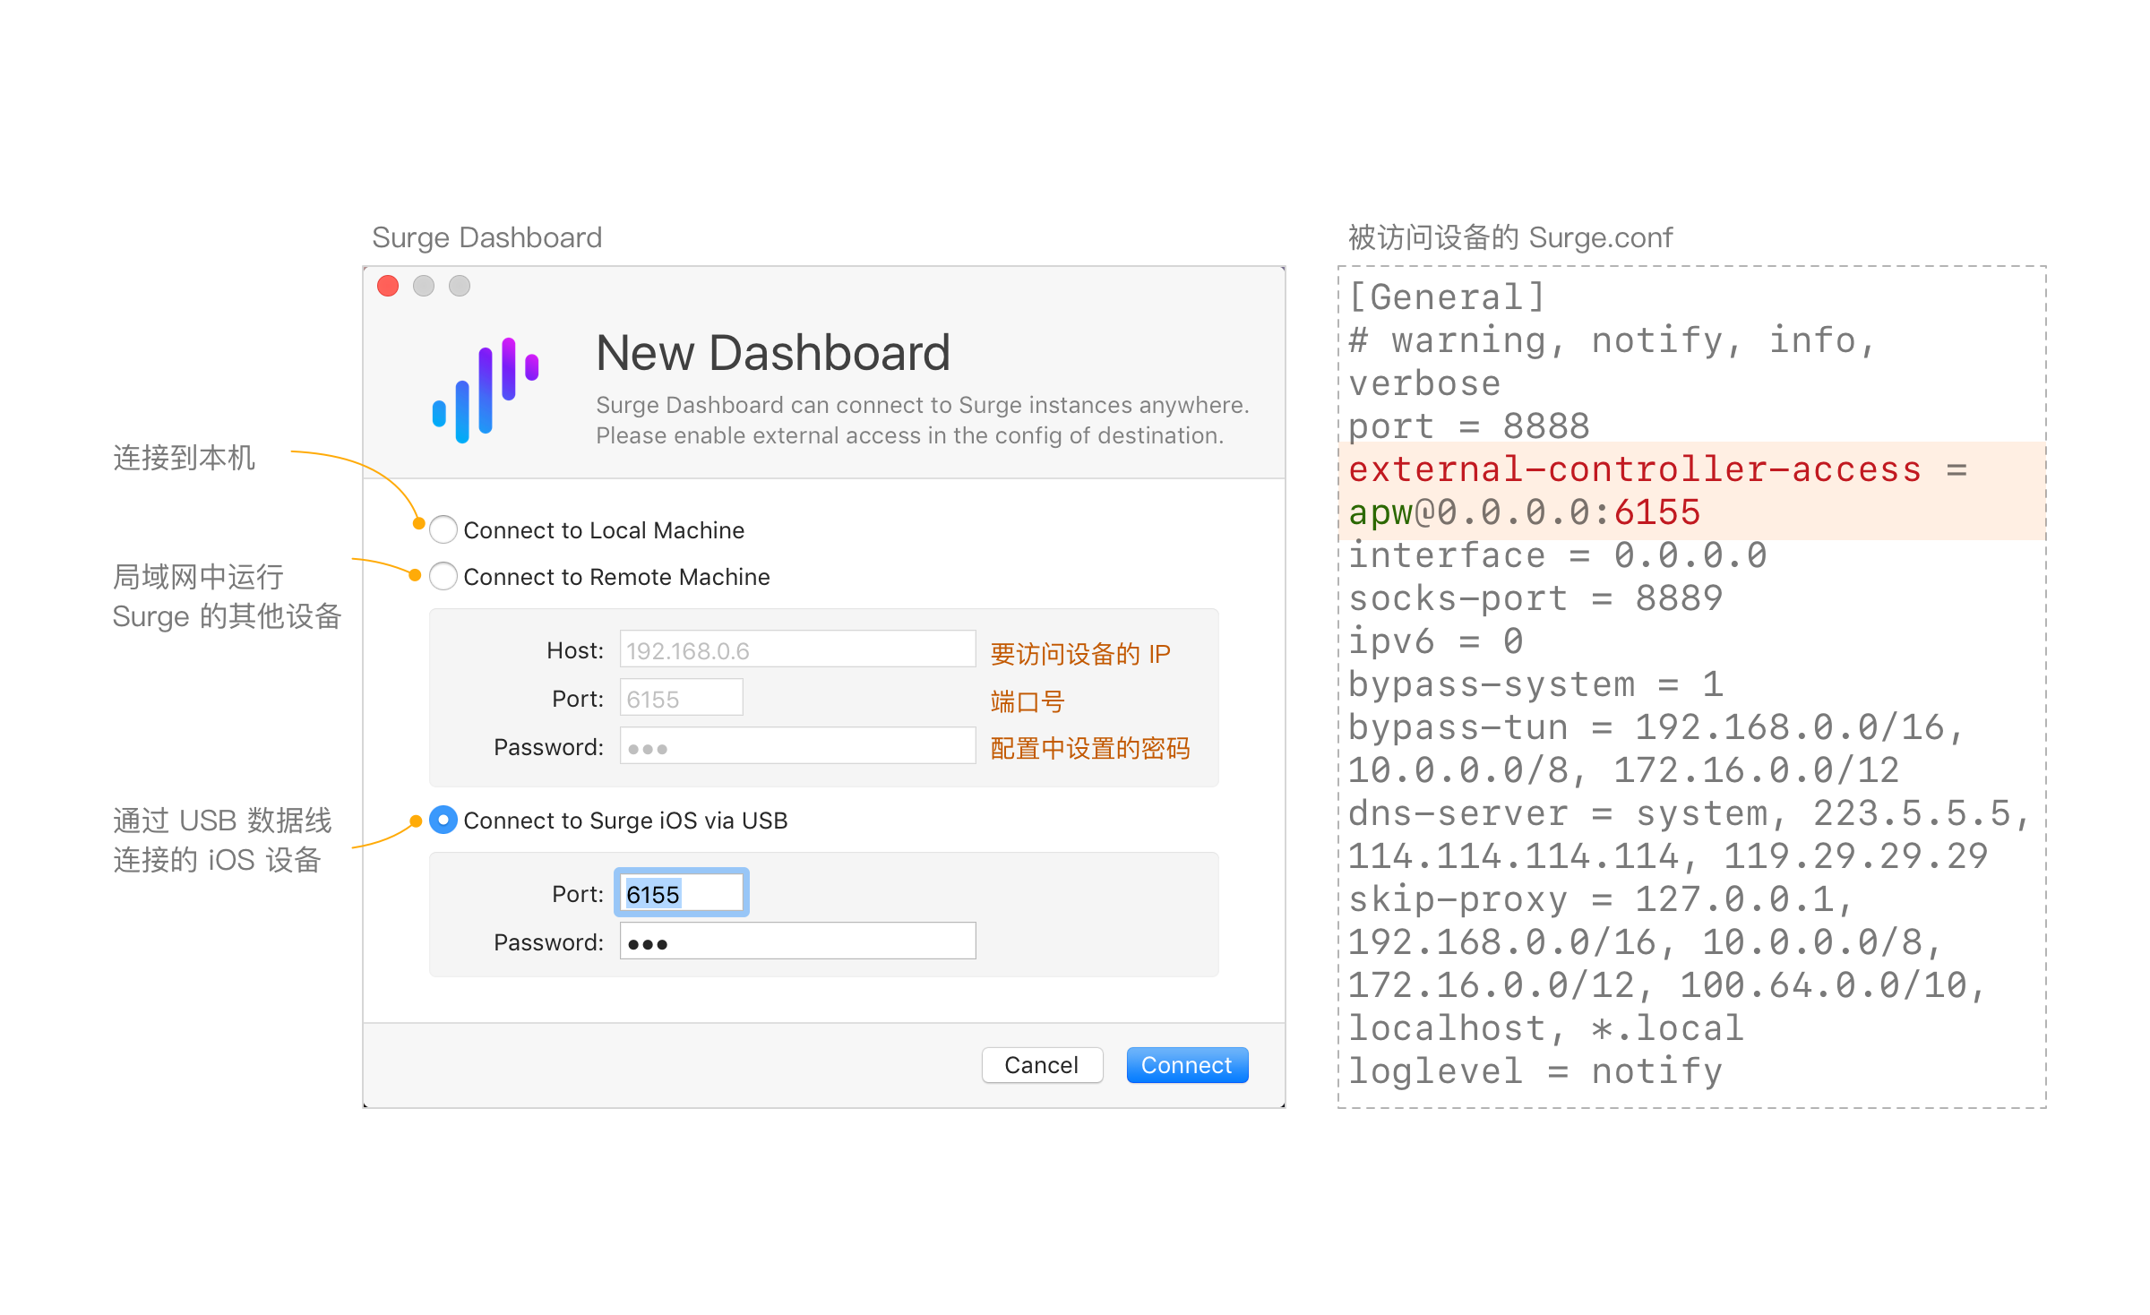Click the green zoom traffic light
This screenshot has width=2150, height=1315.
coord(459,286)
